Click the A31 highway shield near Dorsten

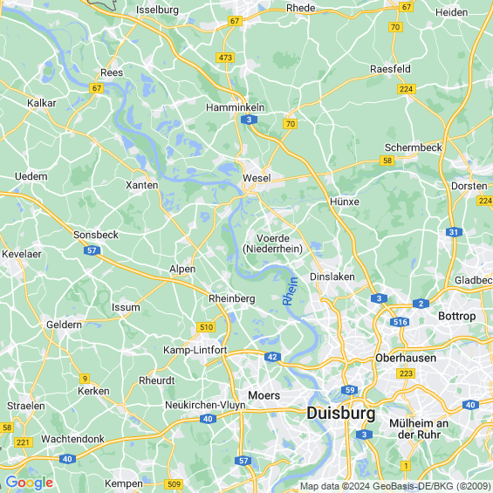point(454,232)
